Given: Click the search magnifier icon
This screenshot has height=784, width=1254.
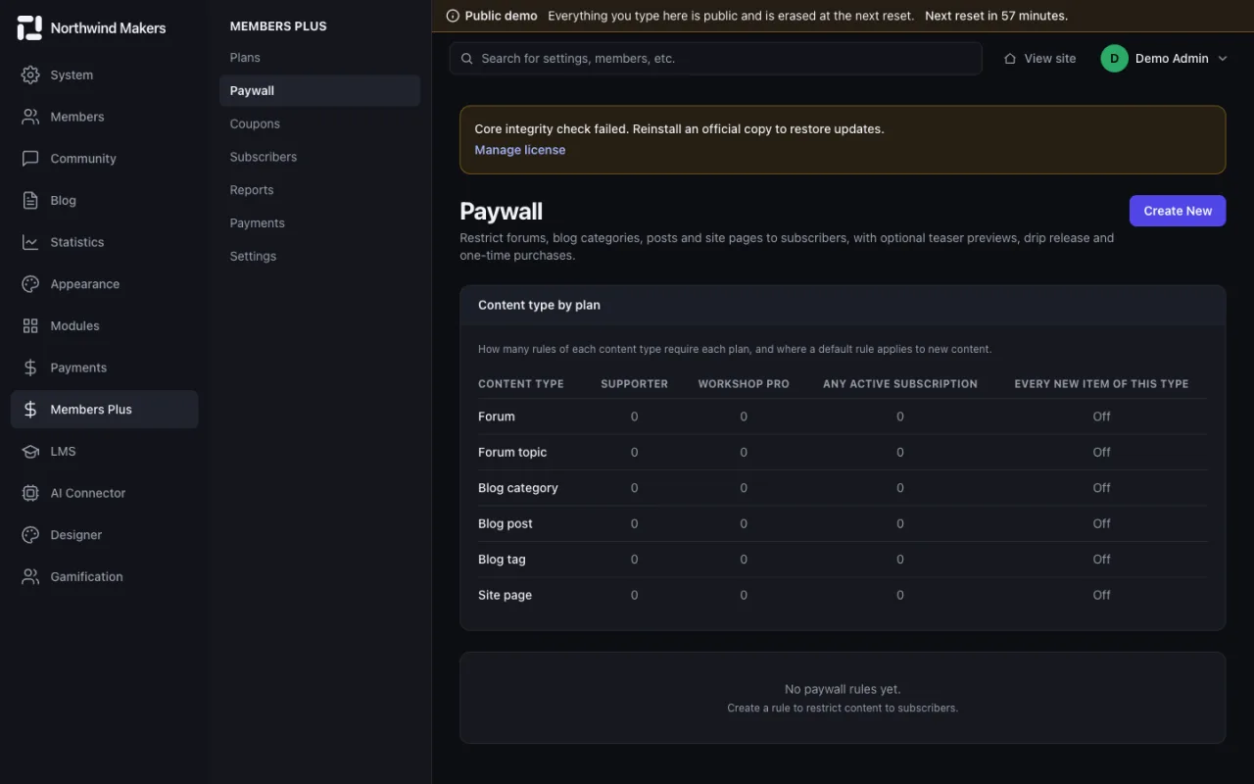Looking at the screenshot, I should 467,59.
